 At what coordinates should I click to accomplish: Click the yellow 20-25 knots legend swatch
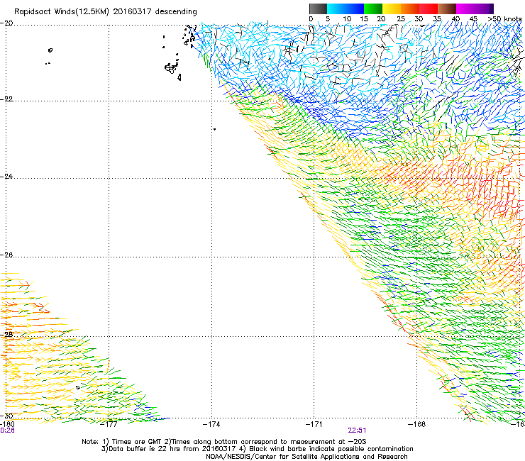coord(392,9)
